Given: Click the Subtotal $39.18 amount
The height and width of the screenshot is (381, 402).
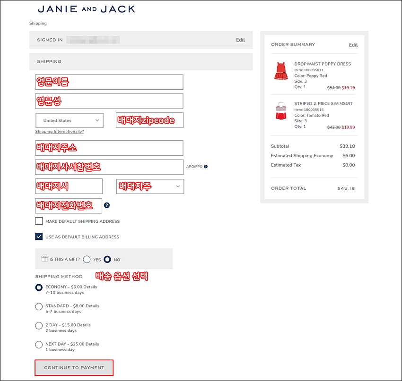Looking at the screenshot, I should tap(347, 146).
